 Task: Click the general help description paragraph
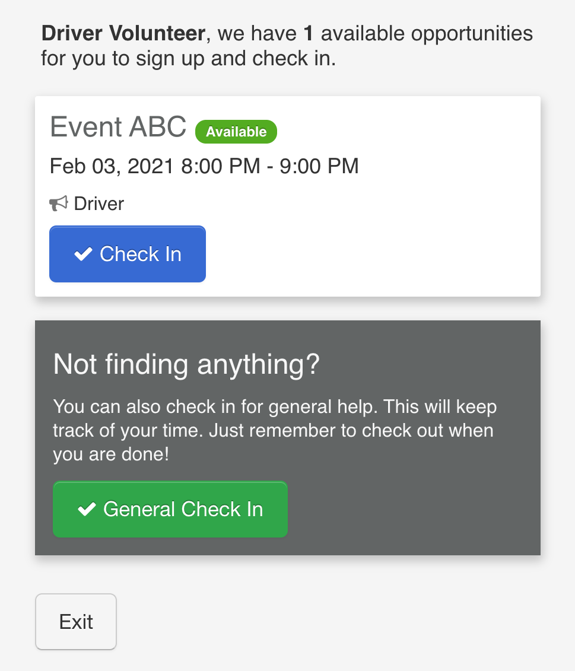pyautogui.click(x=274, y=430)
